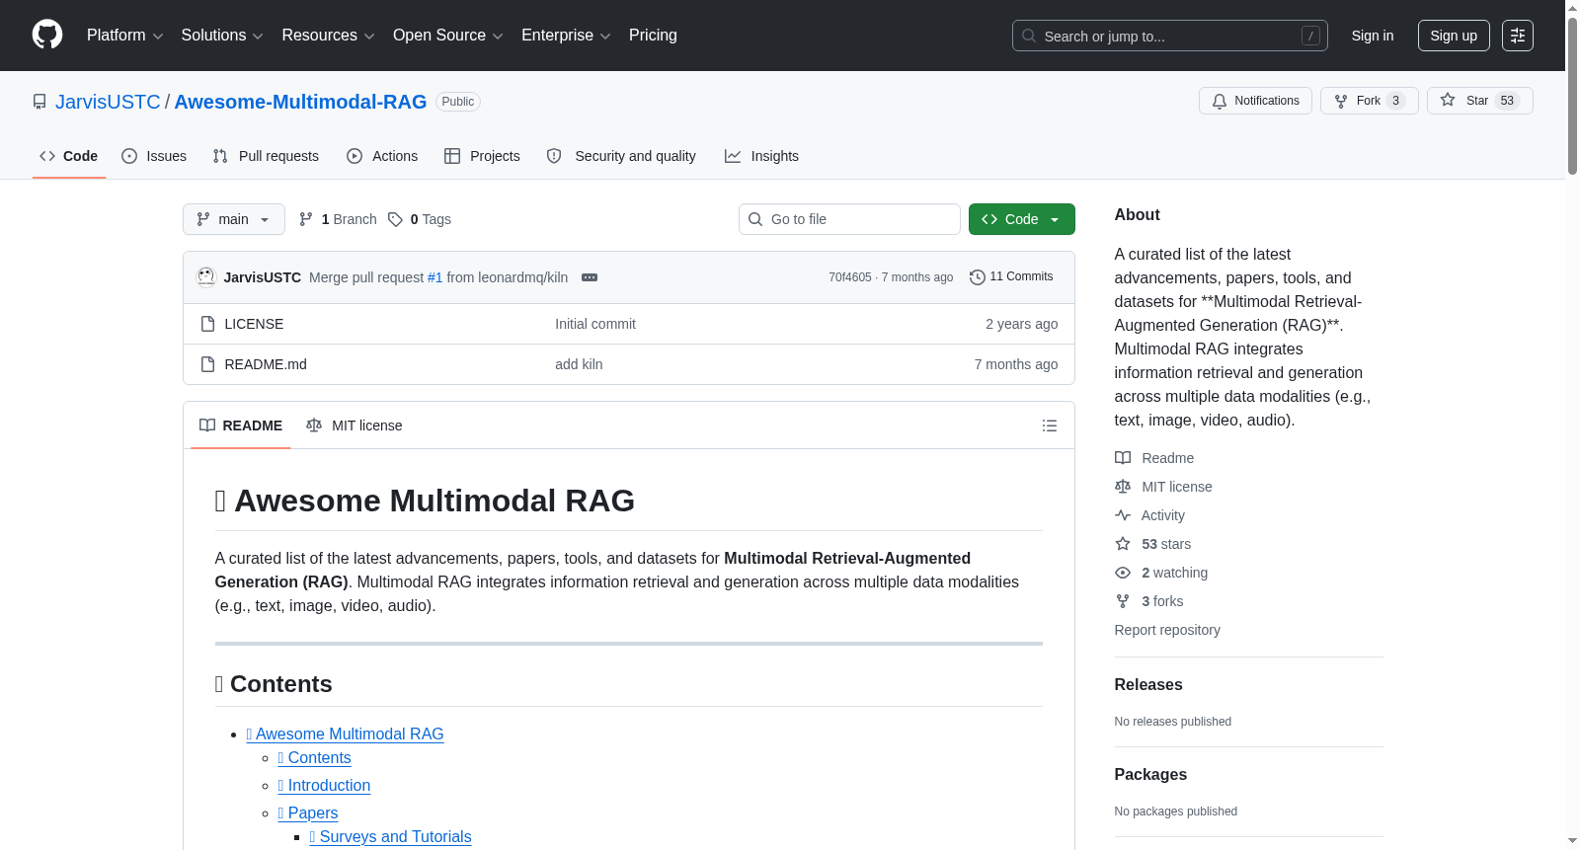Open the Releases section heading

[x=1148, y=685]
